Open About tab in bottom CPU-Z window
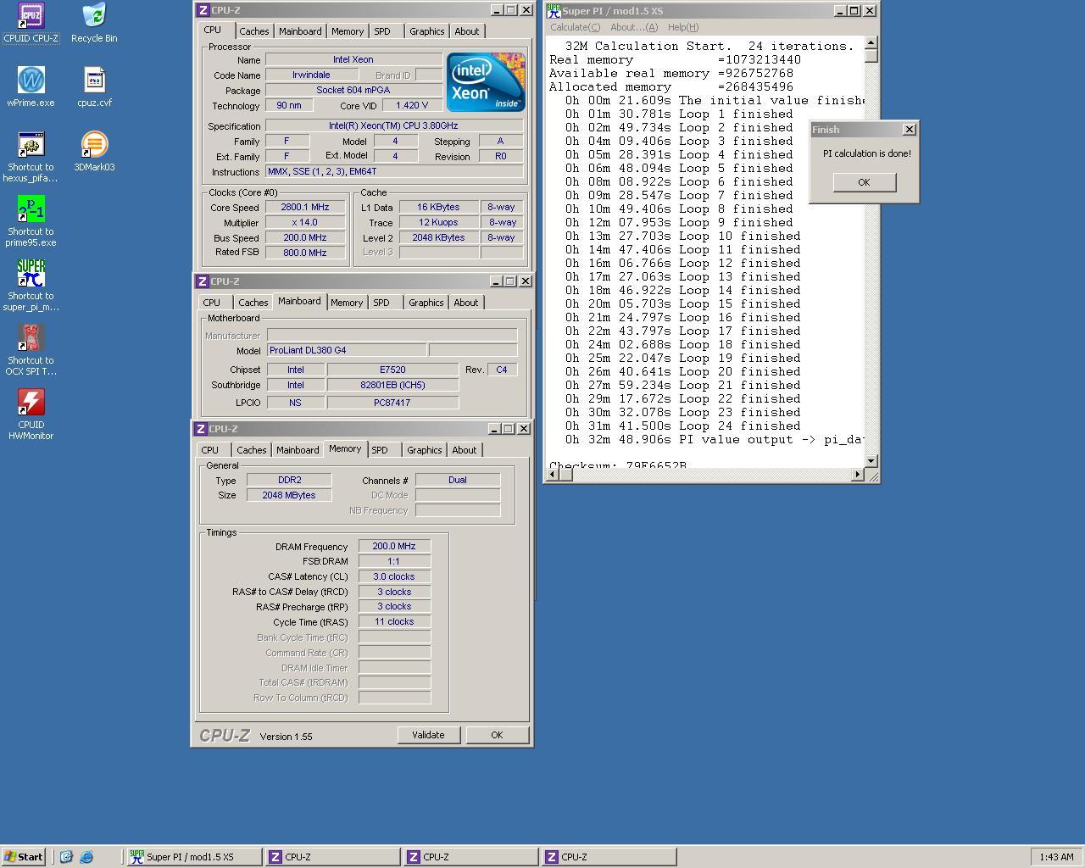 [465, 450]
